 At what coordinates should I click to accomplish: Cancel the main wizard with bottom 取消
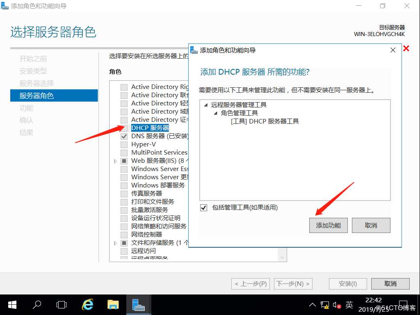coord(390,284)
